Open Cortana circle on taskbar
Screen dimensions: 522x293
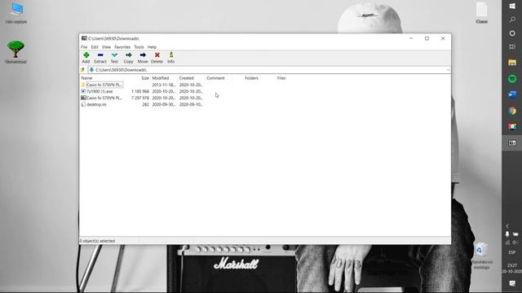512,33
